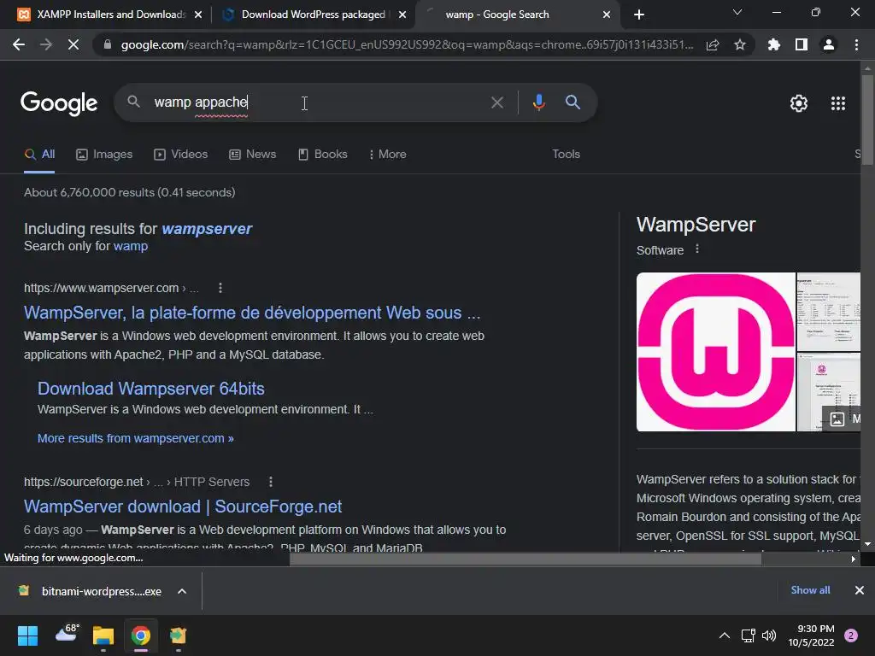The height and width of the screenshot is (656, 875).
Task: Switch to Images results
Action: click(104, 155)
